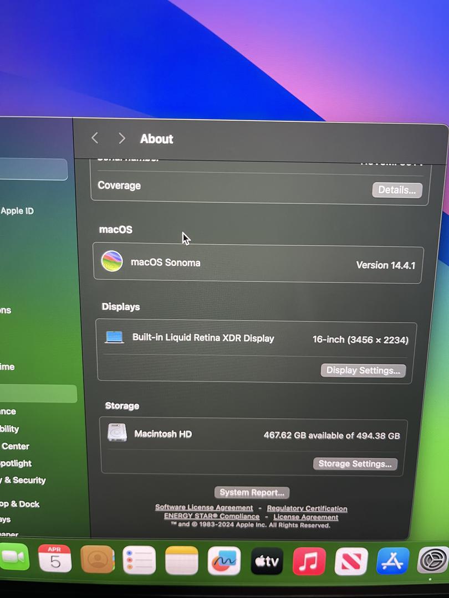449x598 pixels.
Task: Open Freeform from the Dock
Action: pos(224,561)
